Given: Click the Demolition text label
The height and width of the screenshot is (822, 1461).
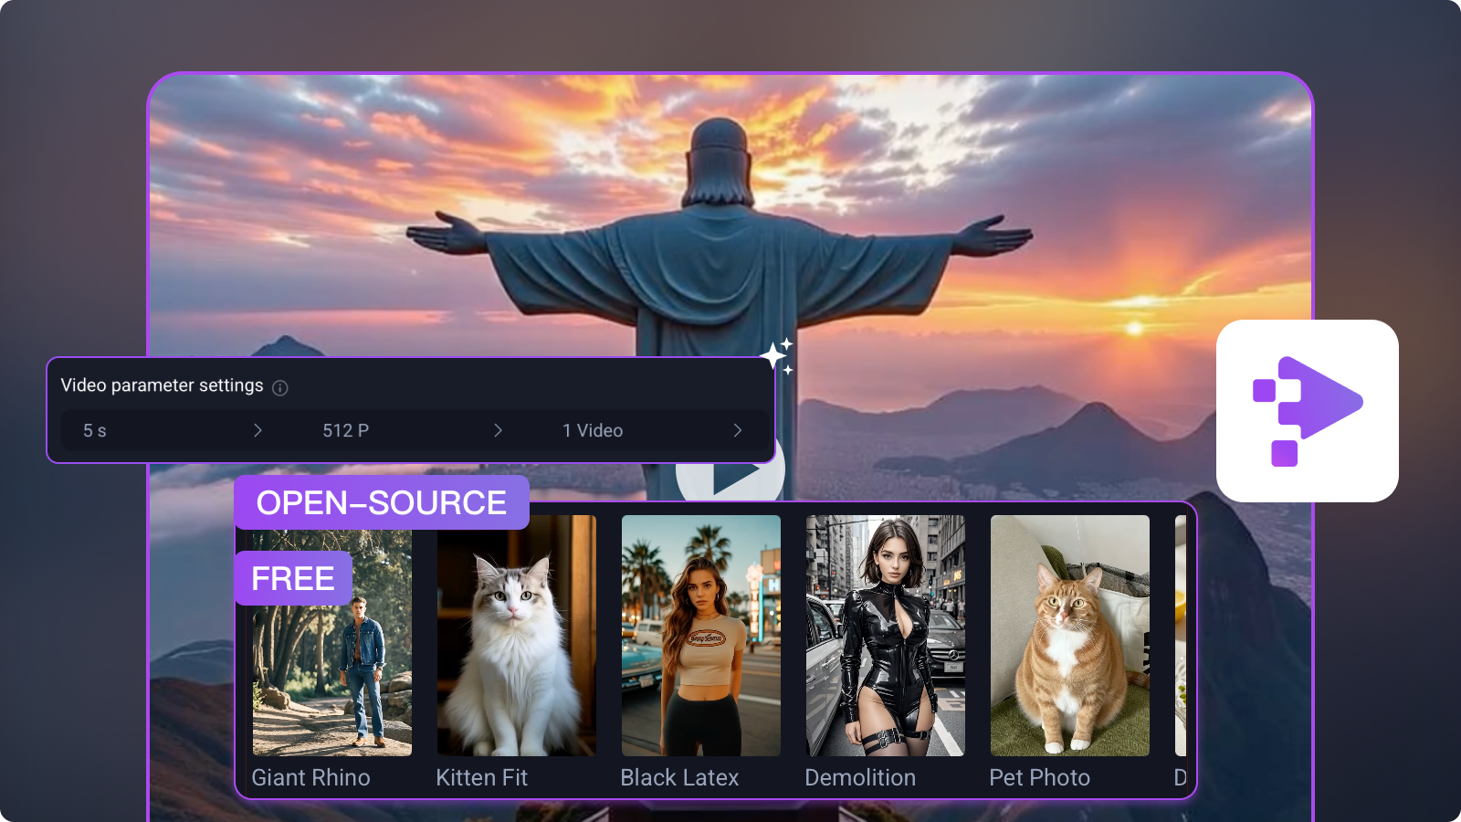Looking at the screenshot, I should pyautogui.click(x=860, y=777).
